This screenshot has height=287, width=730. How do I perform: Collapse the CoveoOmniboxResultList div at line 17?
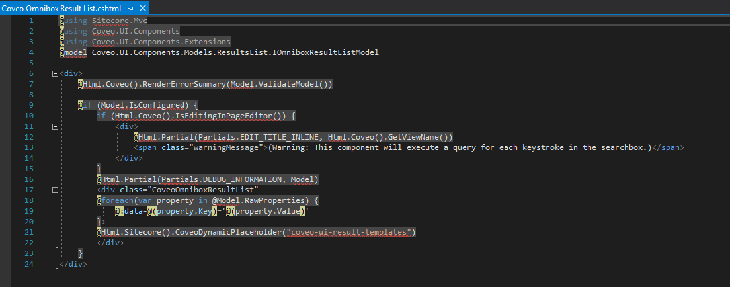56,190
